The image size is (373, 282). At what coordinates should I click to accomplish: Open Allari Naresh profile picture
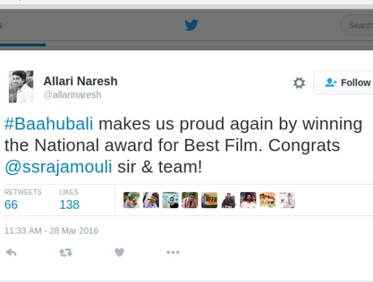21,86
